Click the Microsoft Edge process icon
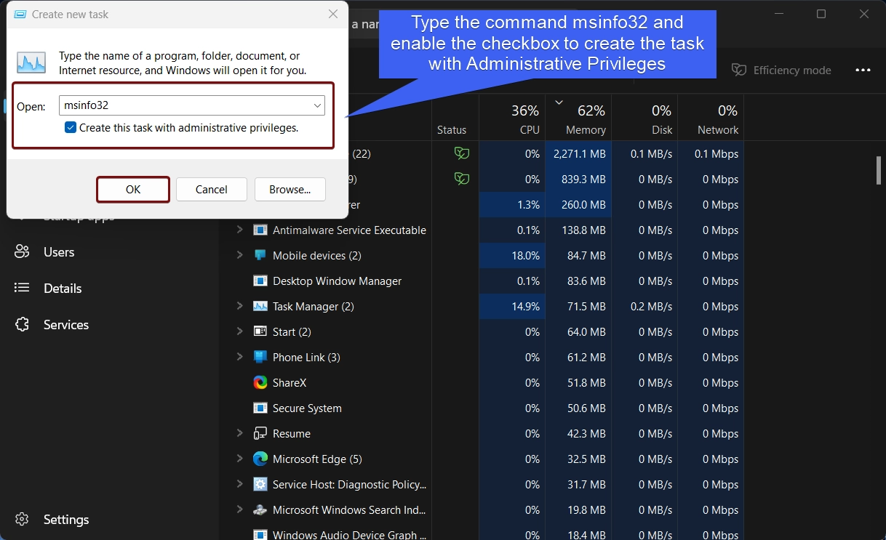This screenshot has width=886, height=540. 260,459
